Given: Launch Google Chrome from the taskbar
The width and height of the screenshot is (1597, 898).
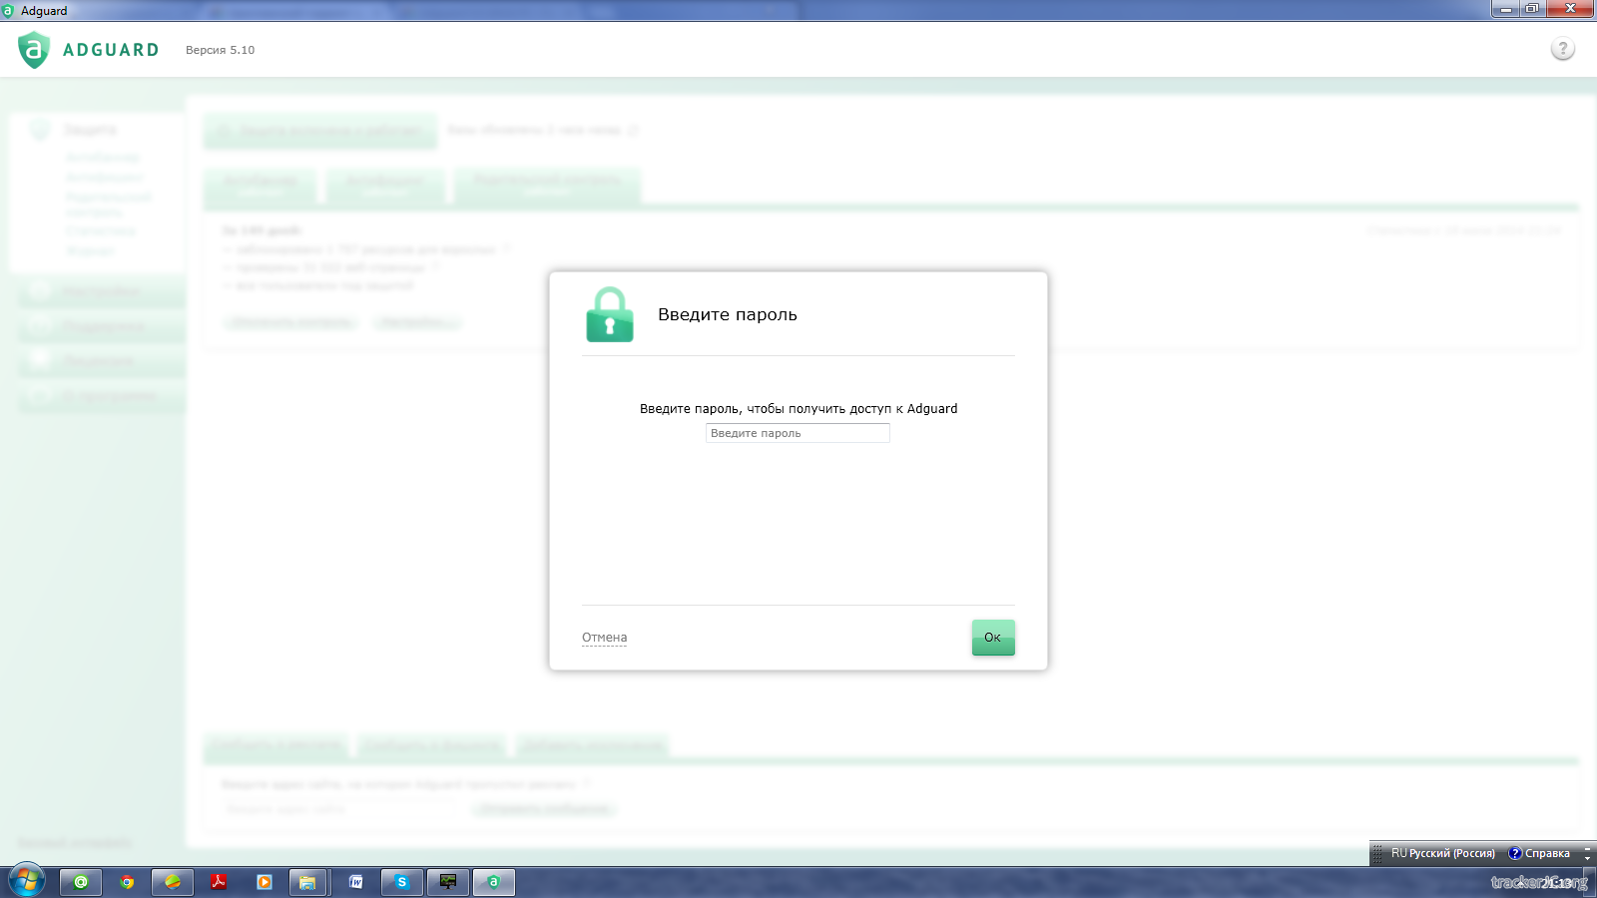Looking at the screenshot, I should [x=127, y=882].
